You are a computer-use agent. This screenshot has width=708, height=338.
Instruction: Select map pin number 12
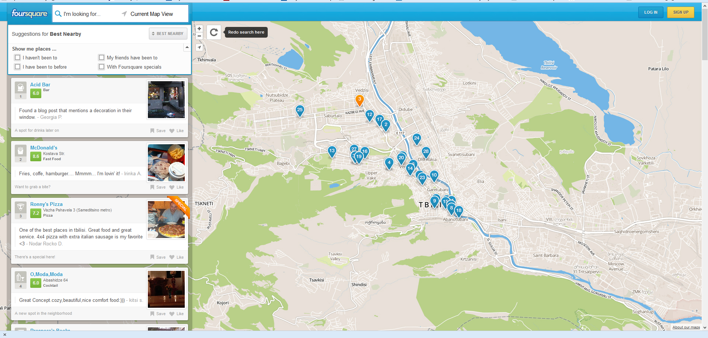click(369, 115)
